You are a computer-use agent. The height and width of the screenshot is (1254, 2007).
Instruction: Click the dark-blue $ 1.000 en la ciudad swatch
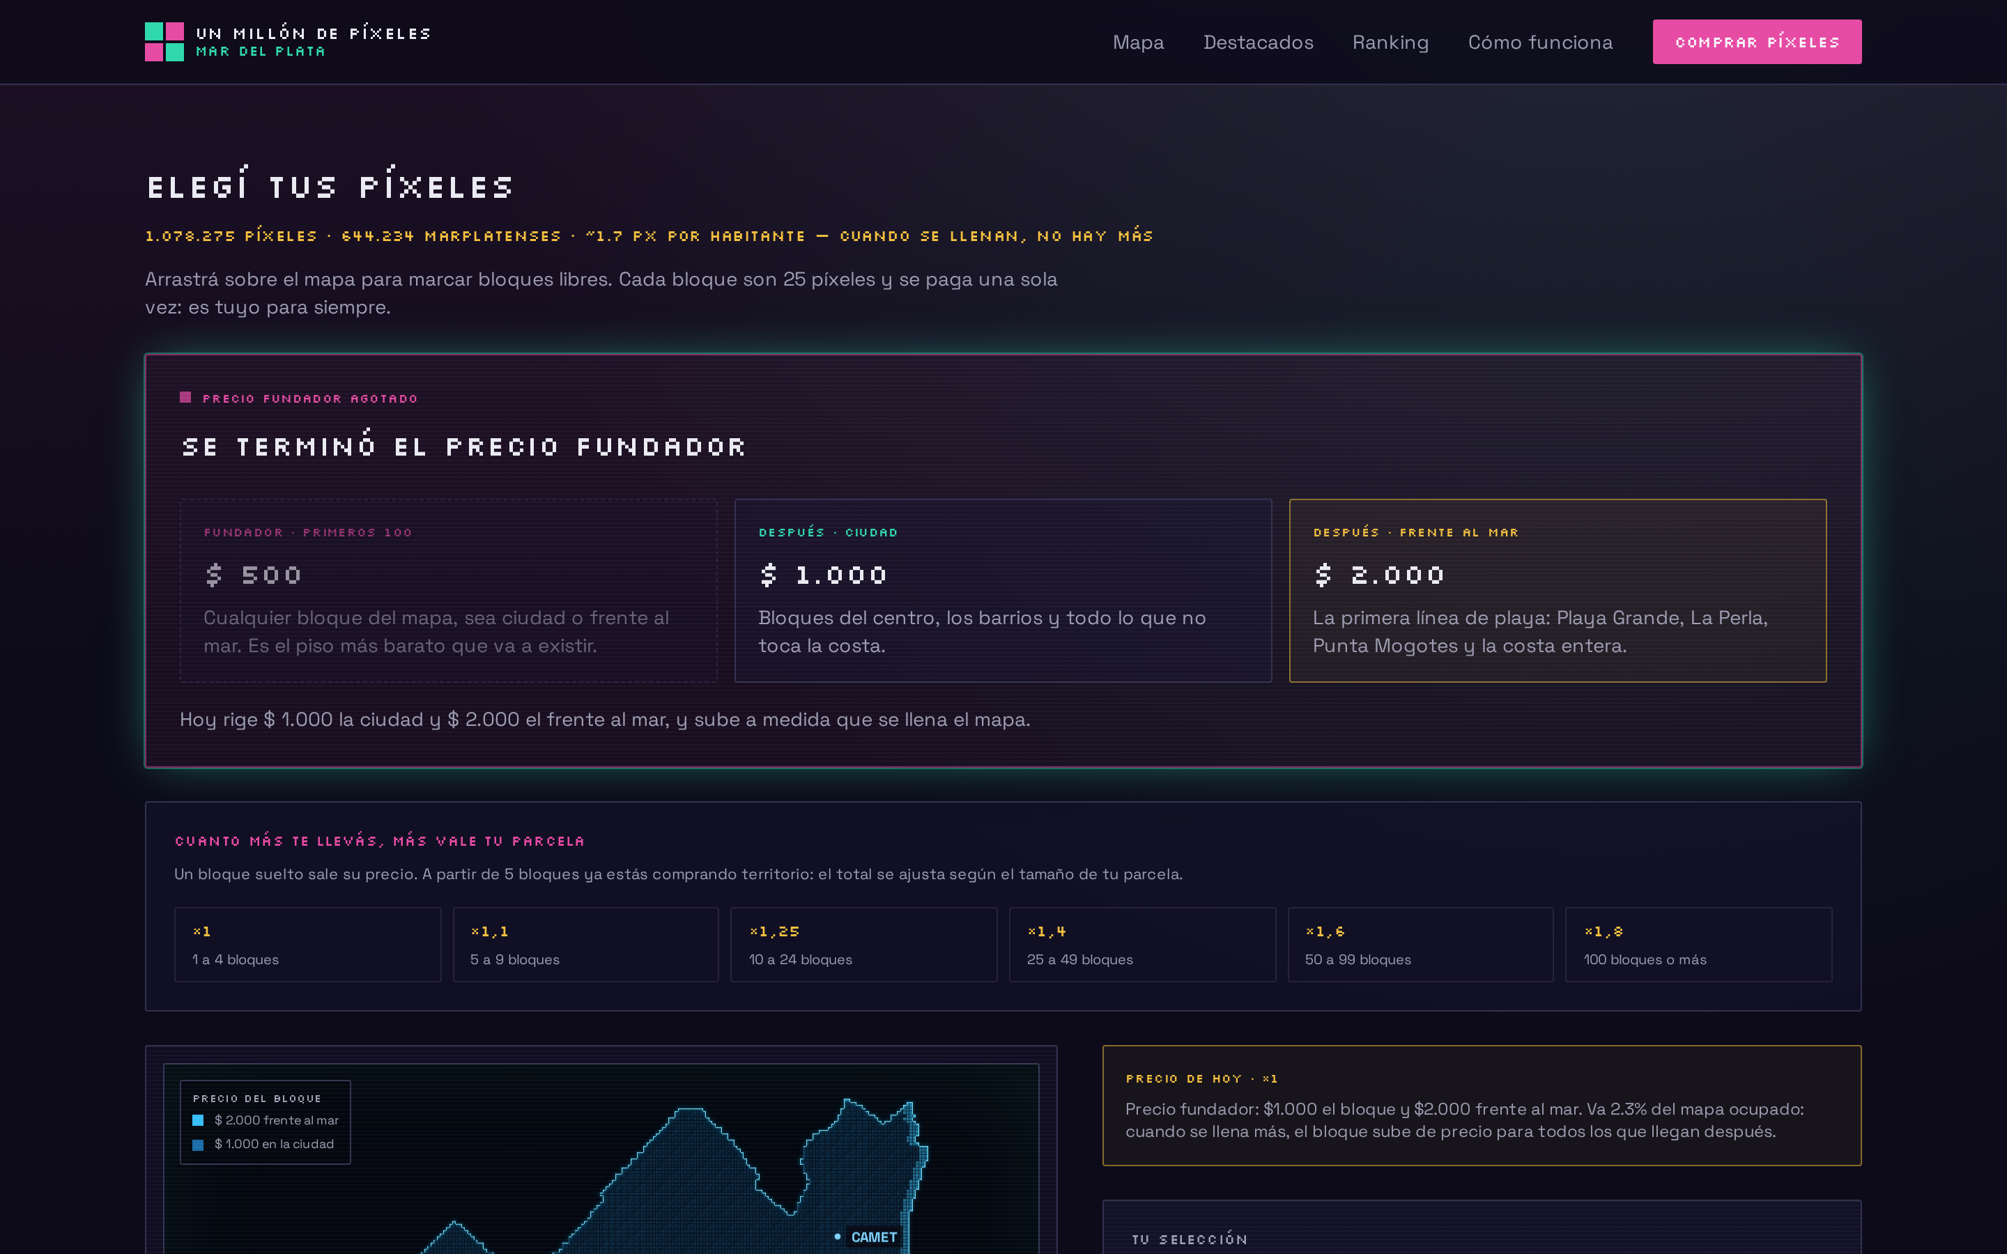(x=198, y=1145)
